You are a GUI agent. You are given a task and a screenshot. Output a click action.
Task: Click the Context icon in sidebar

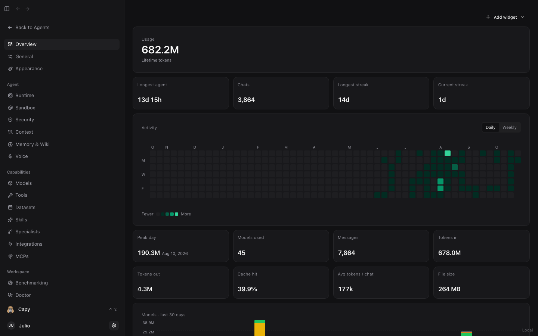point(10,132)
